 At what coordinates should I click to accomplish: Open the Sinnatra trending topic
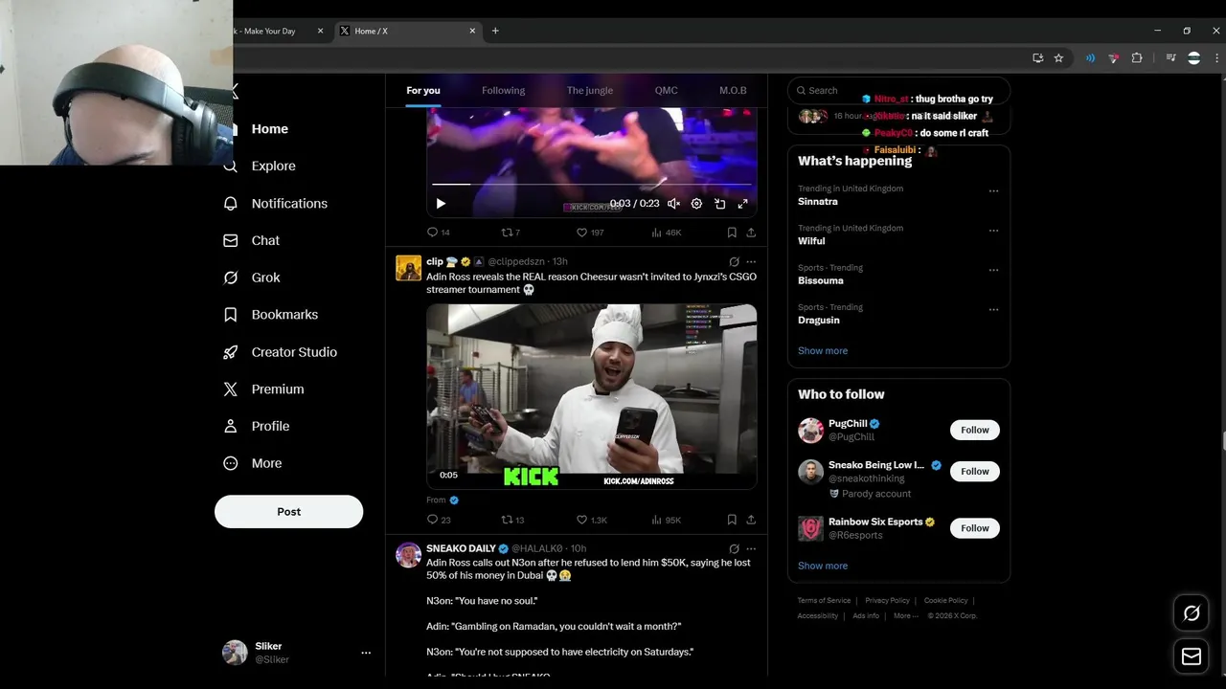point(818,202)
